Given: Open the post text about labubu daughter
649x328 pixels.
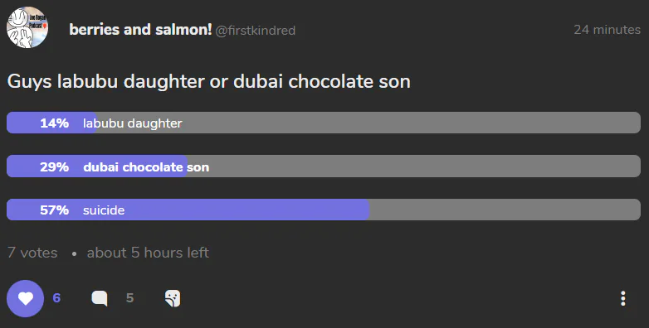Looking at the screenshot, I should pyautogui.click(x=208, y=81).
